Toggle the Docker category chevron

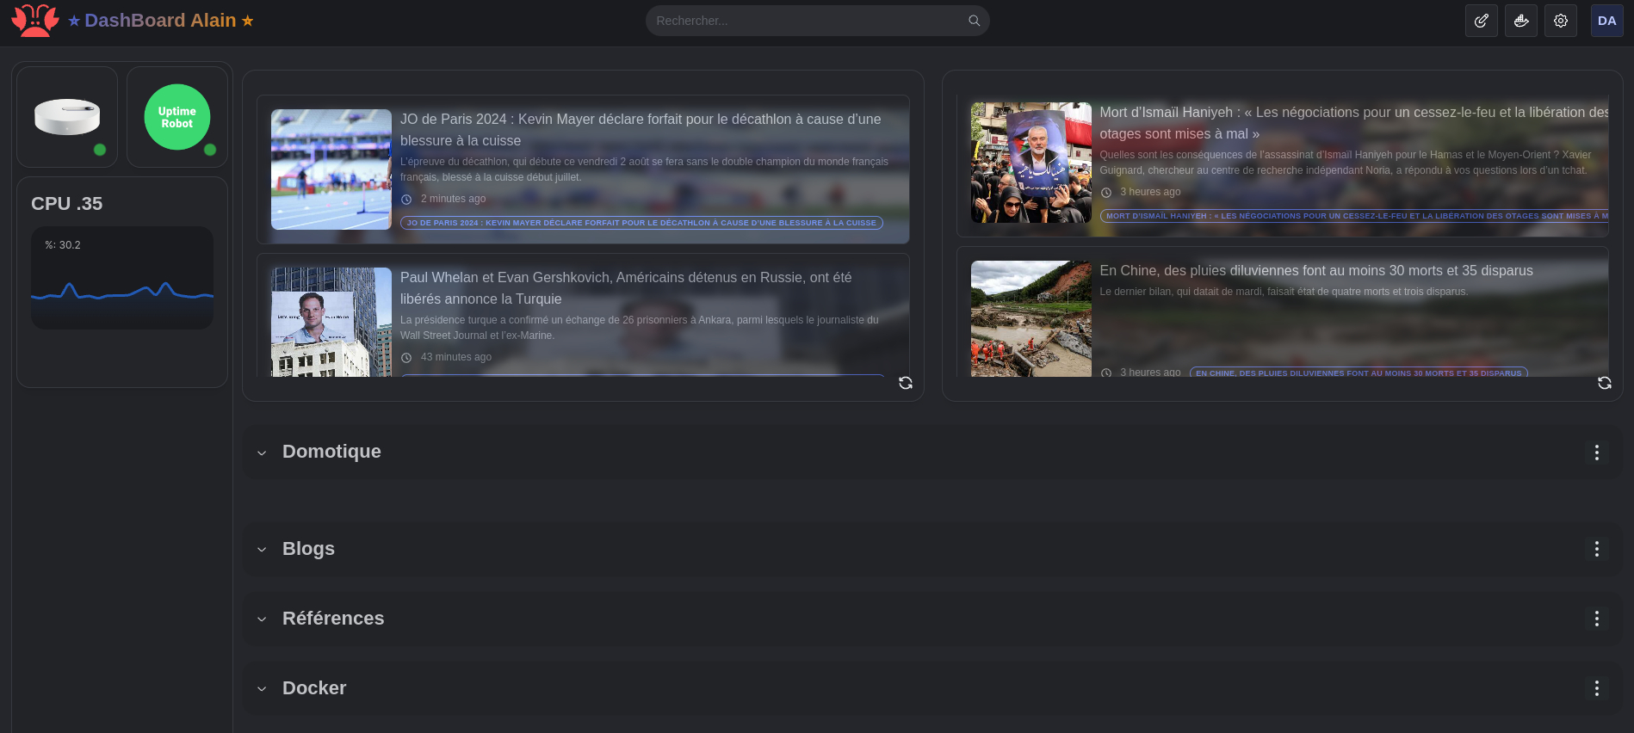click(x=262, y=688)
